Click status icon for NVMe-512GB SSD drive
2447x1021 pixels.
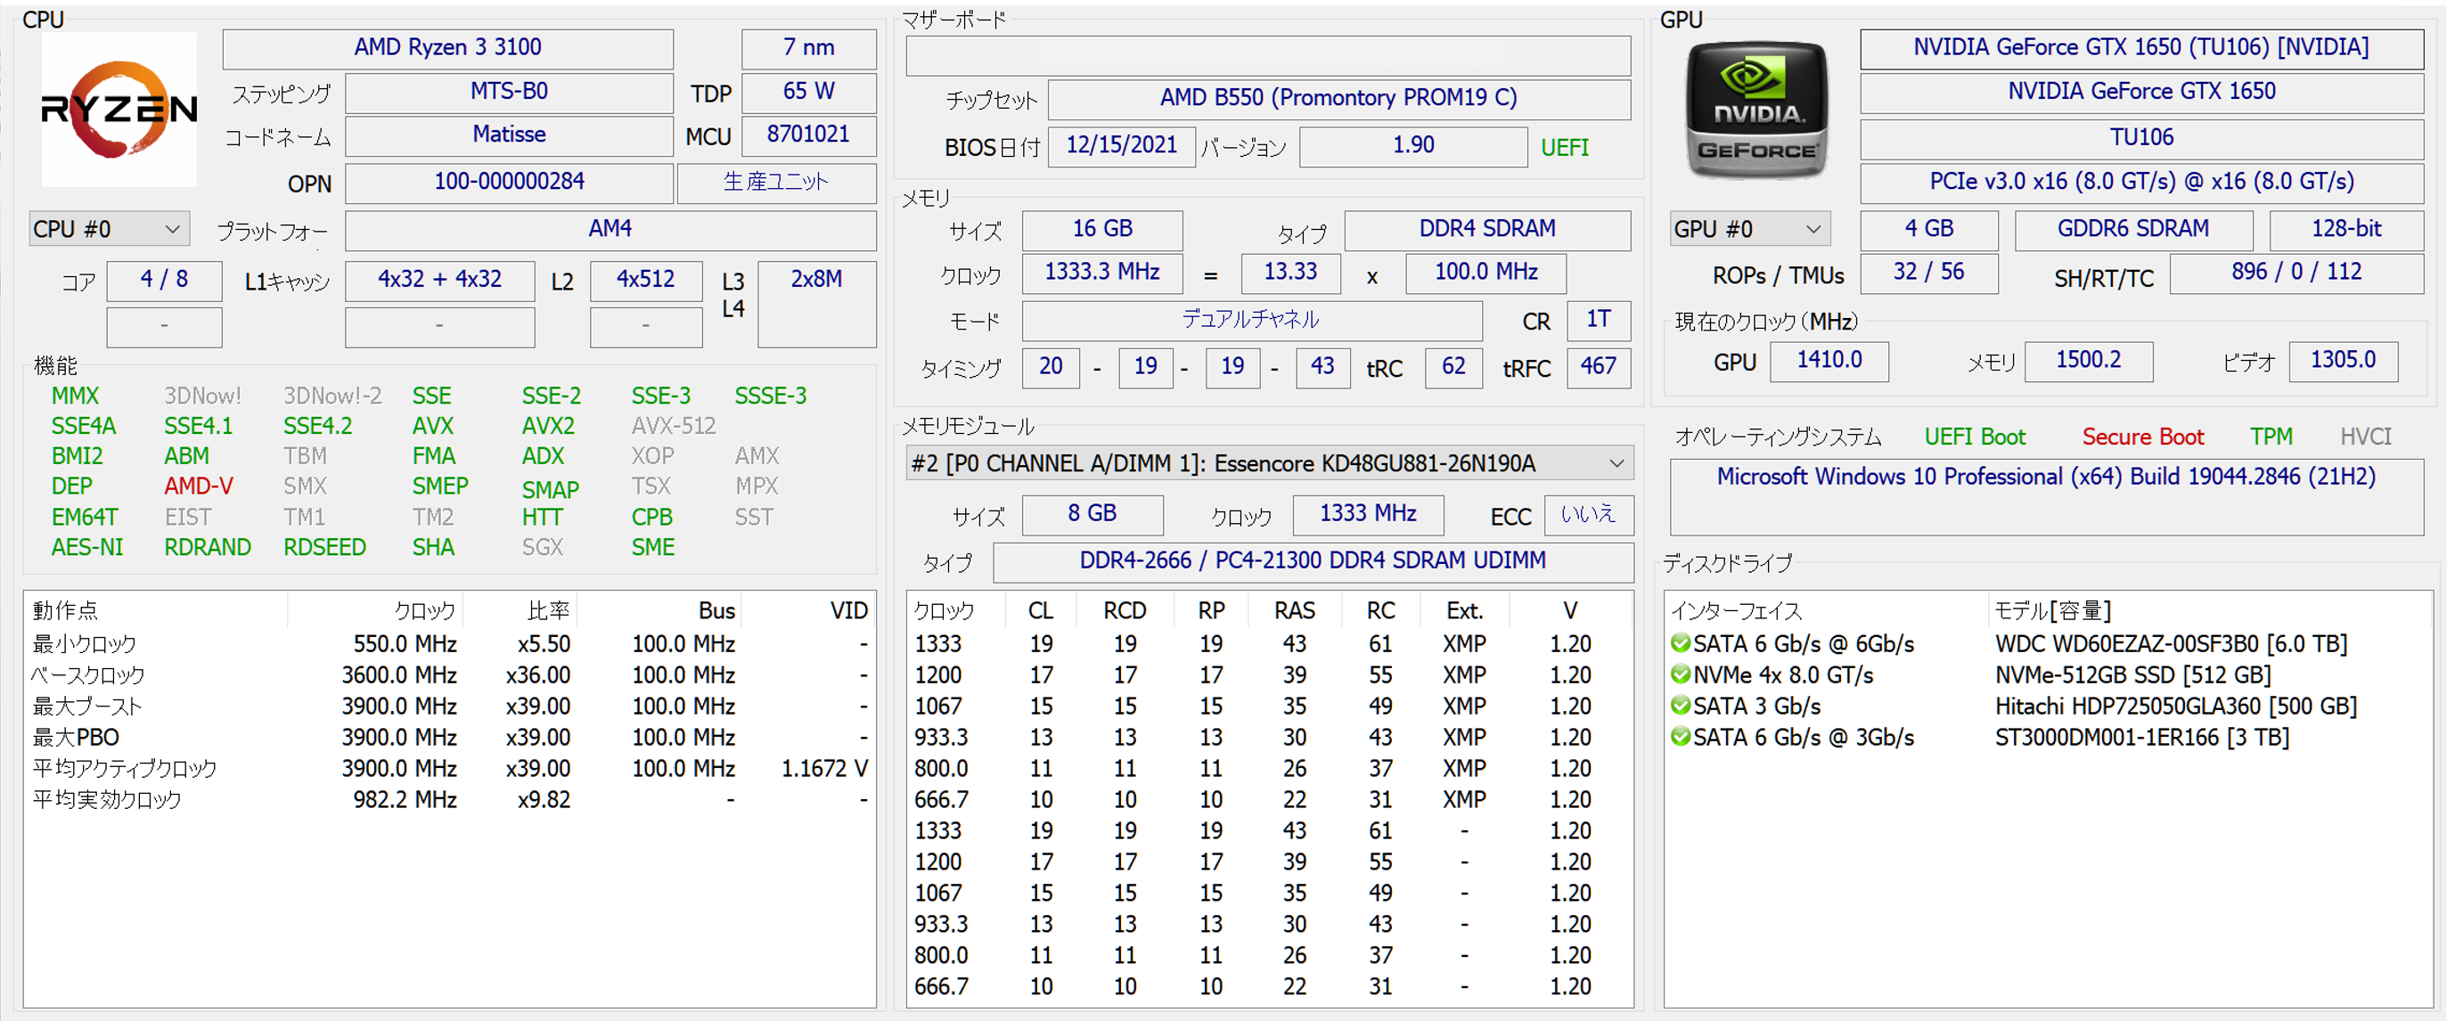[1680, 674]
